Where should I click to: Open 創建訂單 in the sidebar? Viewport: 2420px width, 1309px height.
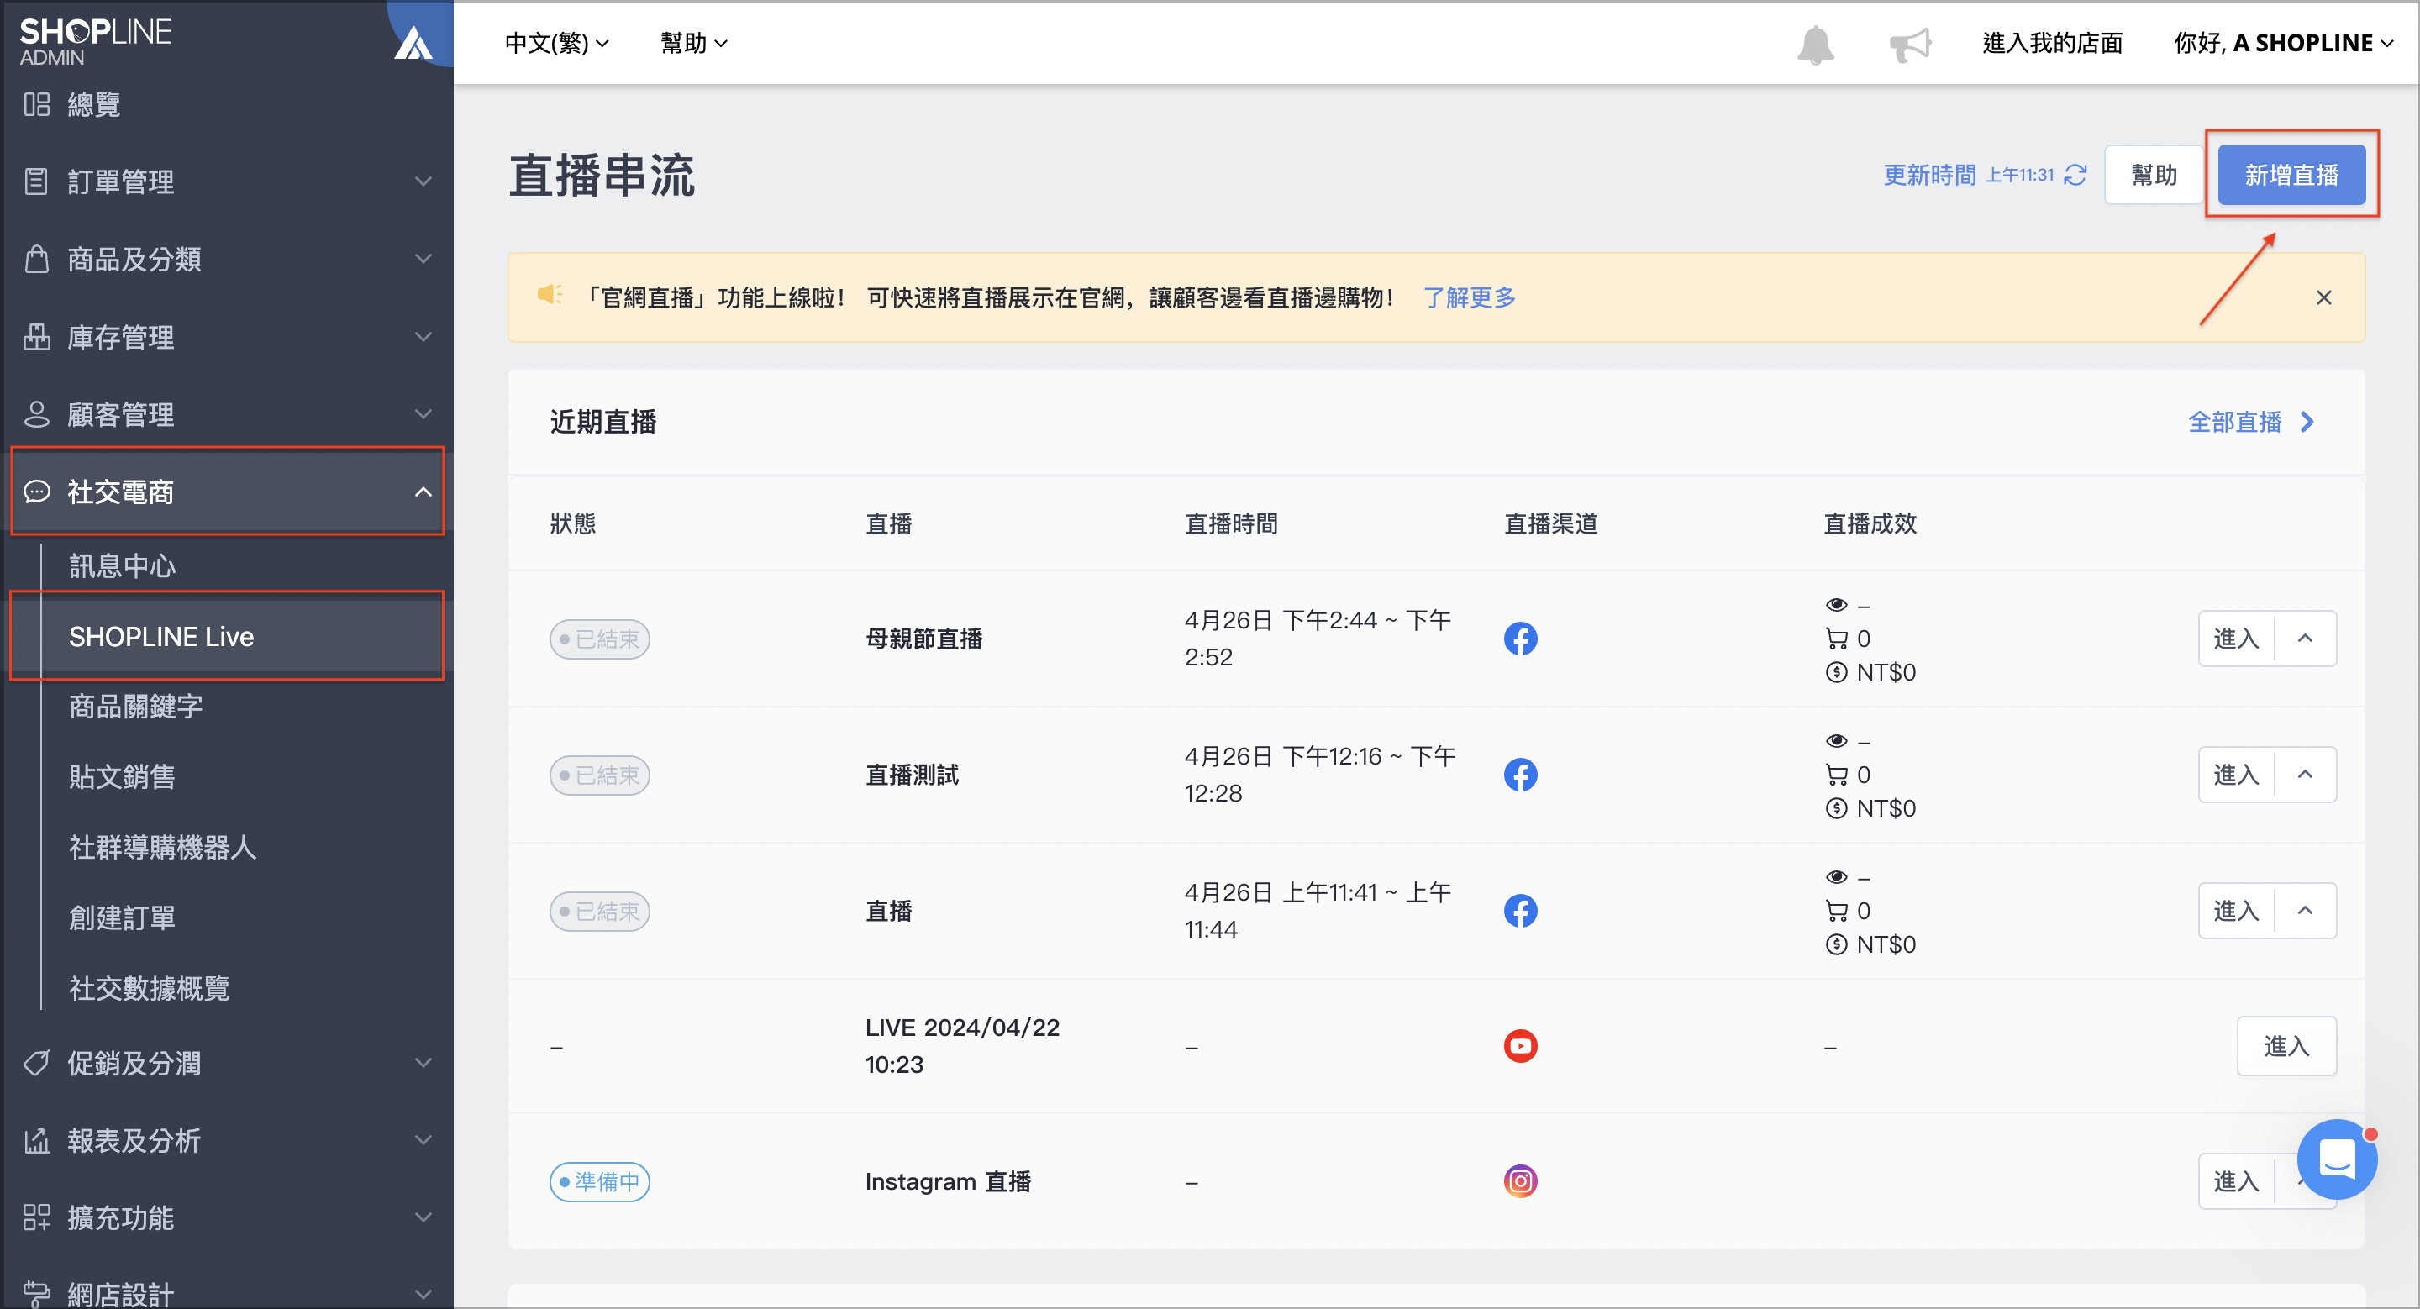tap(122, 917)
